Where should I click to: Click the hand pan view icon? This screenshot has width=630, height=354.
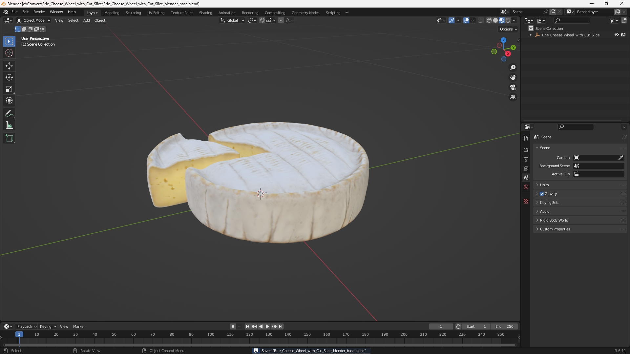[x=513, y=77]
